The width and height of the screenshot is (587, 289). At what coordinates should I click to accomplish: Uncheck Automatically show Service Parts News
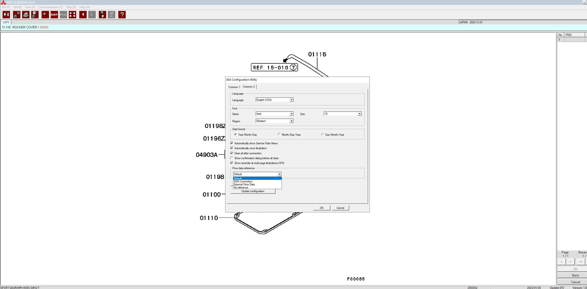click(x=232, y=143)
